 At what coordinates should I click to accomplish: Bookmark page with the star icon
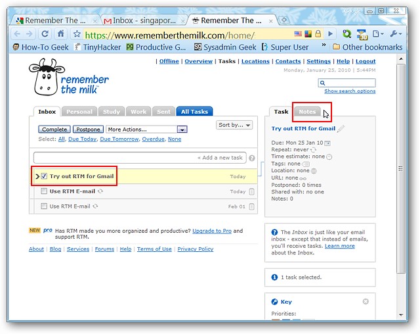click(x=77, y=34)
